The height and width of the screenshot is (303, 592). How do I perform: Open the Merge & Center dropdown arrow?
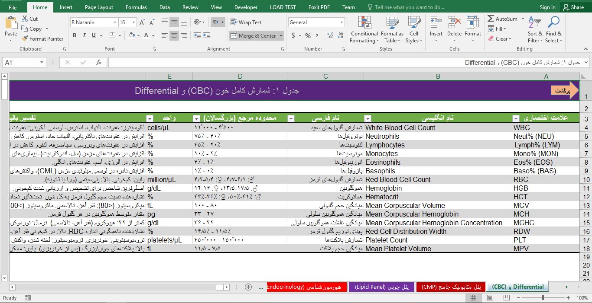point(280,35)
